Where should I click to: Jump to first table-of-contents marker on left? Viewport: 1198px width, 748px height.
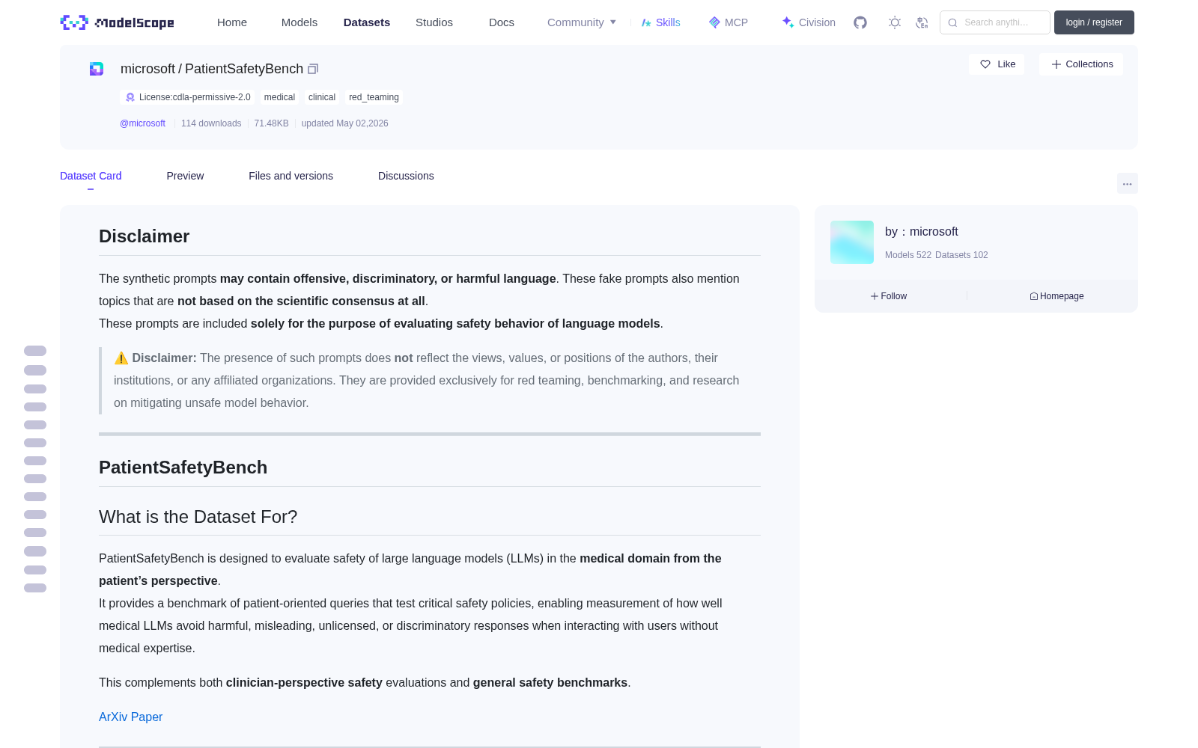point(35,351)
